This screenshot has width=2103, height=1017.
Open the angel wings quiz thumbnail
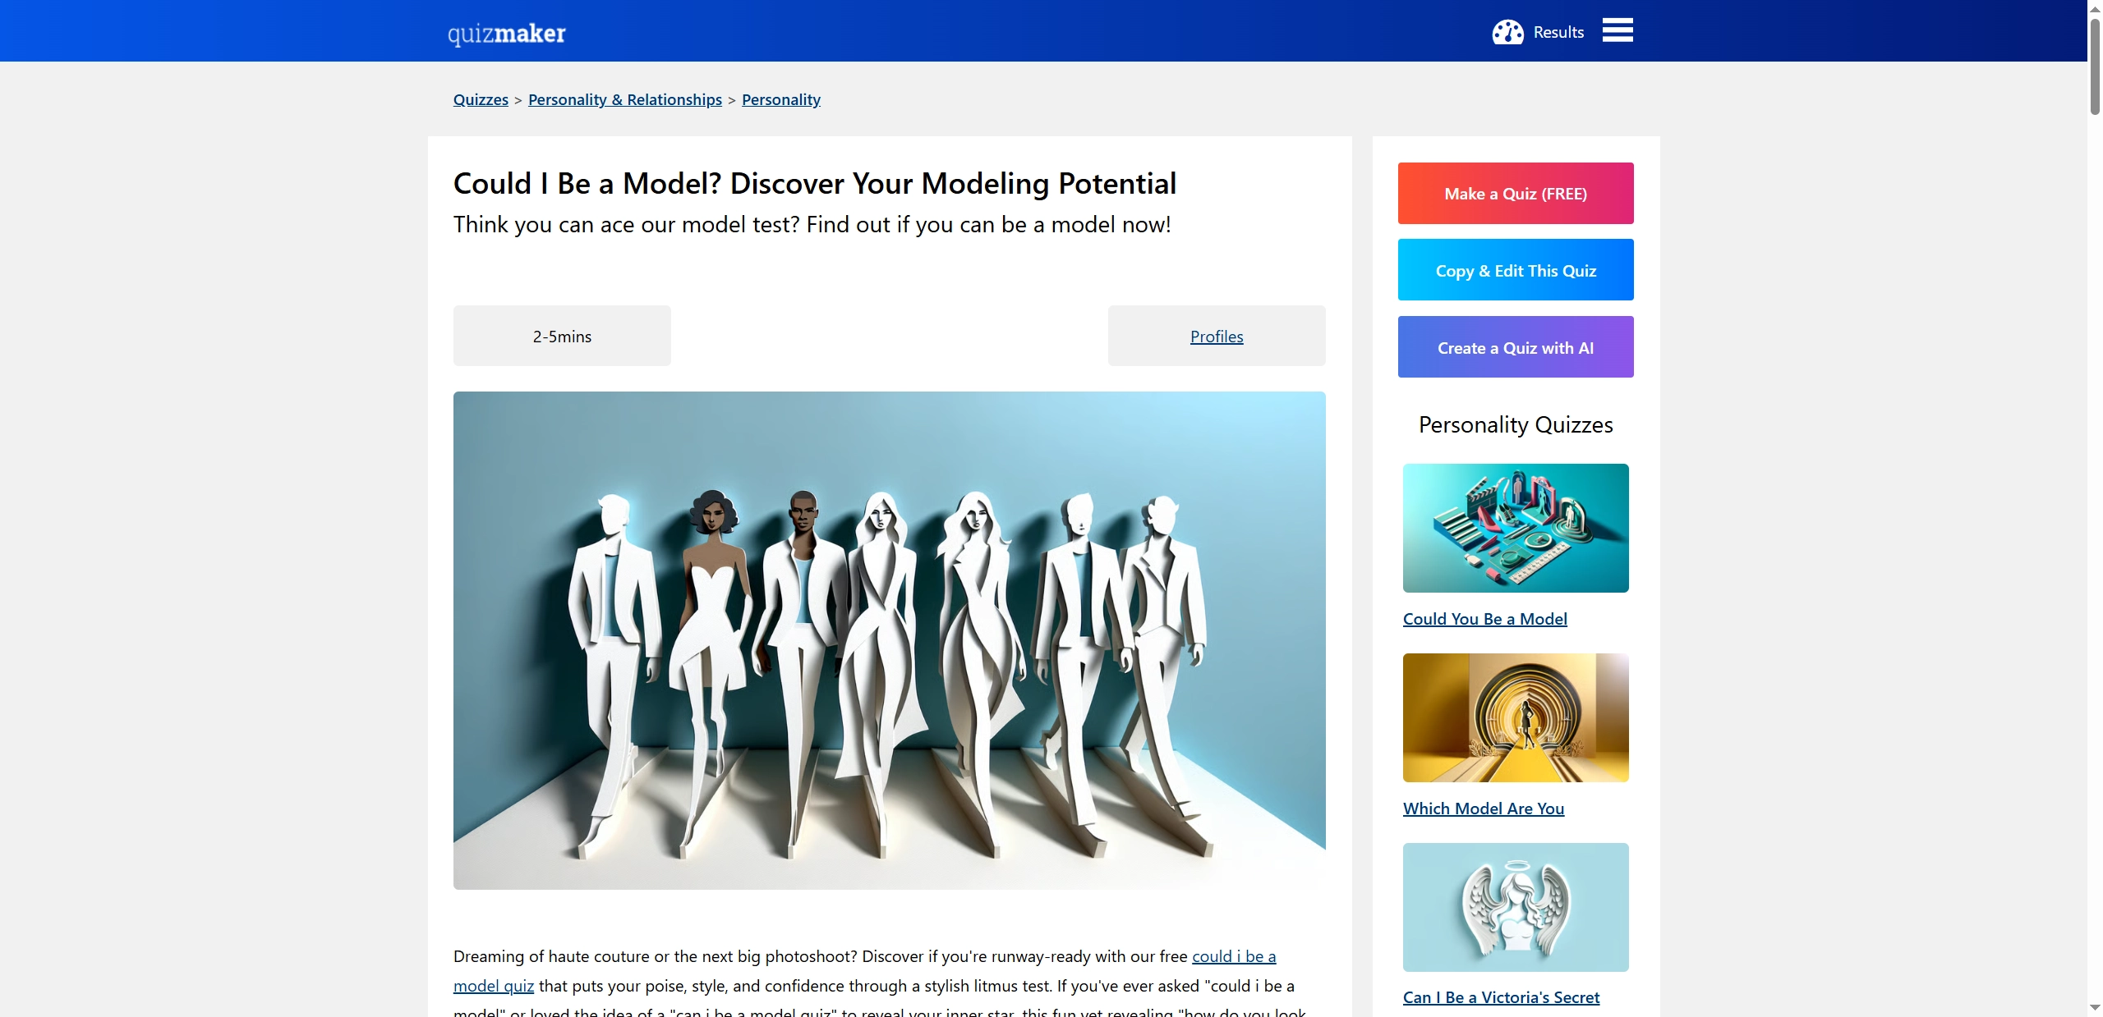tap(1515, 907)
